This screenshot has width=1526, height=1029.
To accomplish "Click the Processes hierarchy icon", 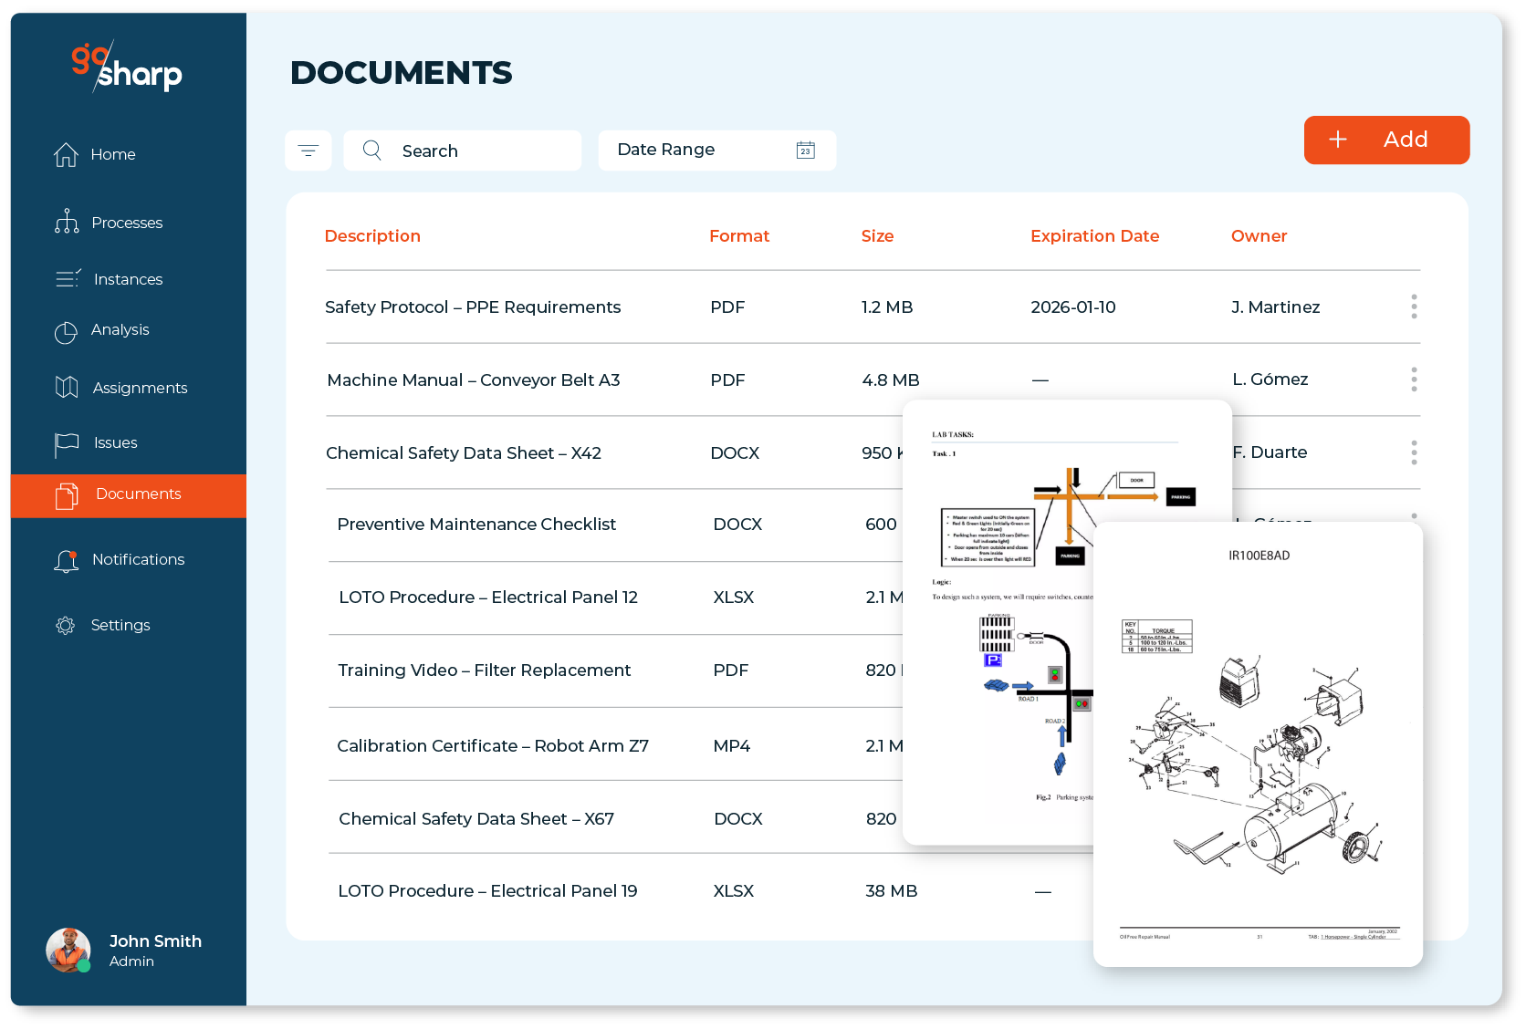I will coord(67,223).
